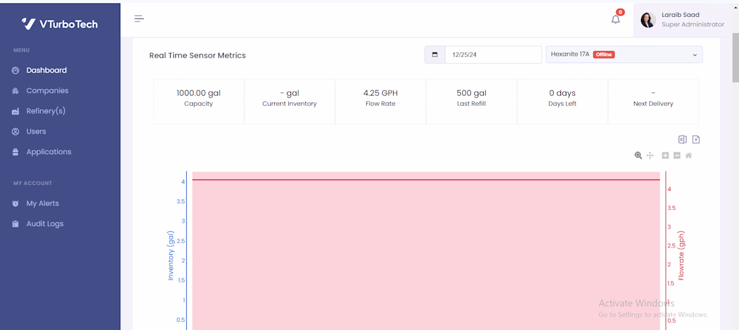Click the Applications stack icon
The height and width of the screenshot is (330, 739).
15,152
